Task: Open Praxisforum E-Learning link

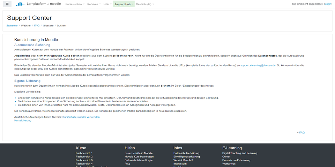Action: pyautogui.click(x=236, y=160)
